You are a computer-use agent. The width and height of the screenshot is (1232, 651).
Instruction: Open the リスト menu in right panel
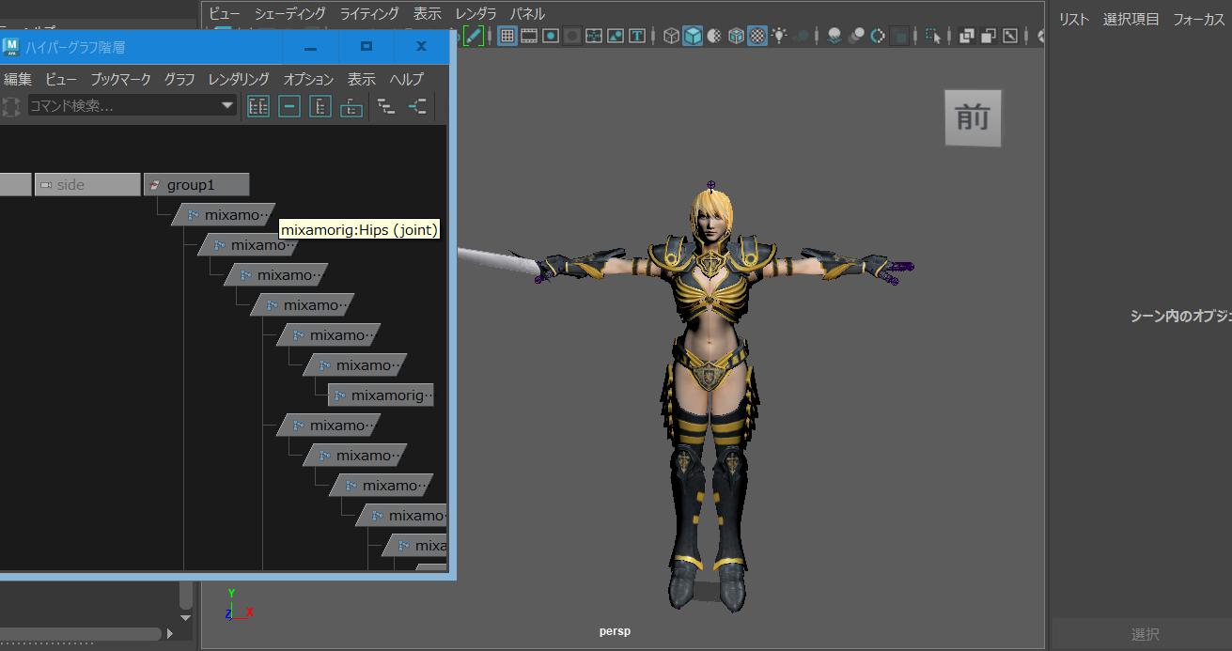tap(1074, 19)
